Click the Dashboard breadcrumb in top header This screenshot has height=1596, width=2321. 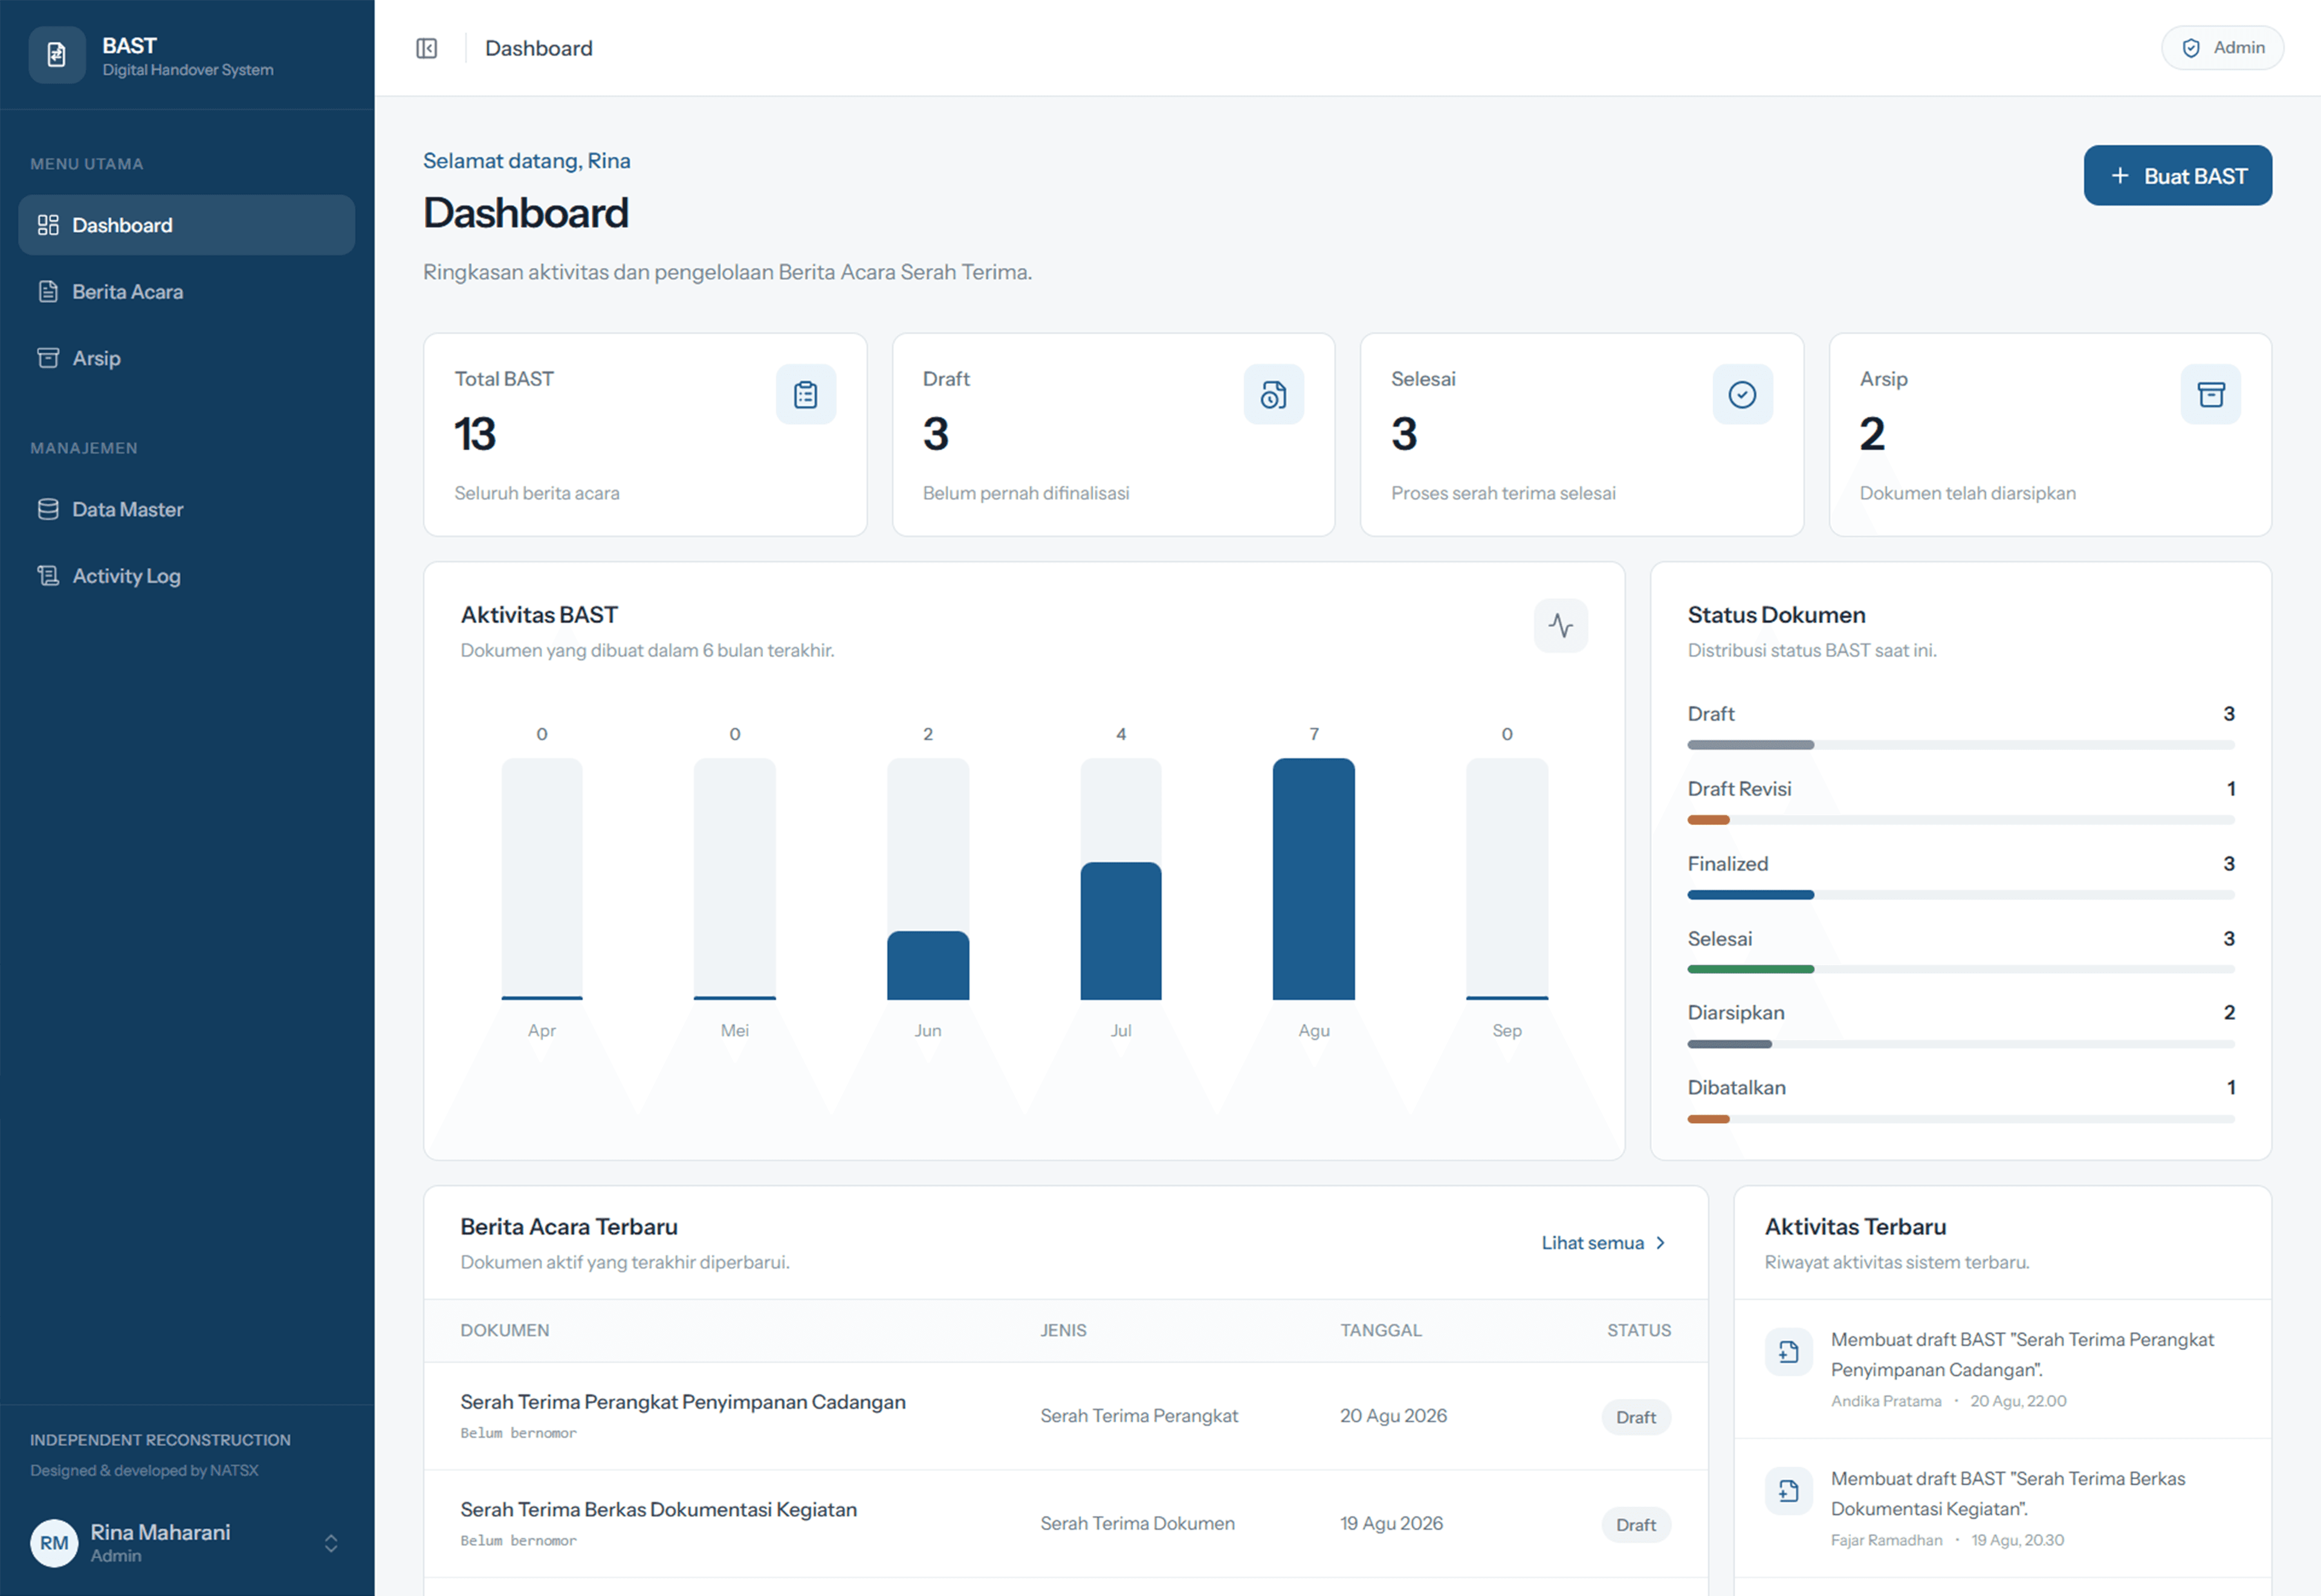pos(539,48)
